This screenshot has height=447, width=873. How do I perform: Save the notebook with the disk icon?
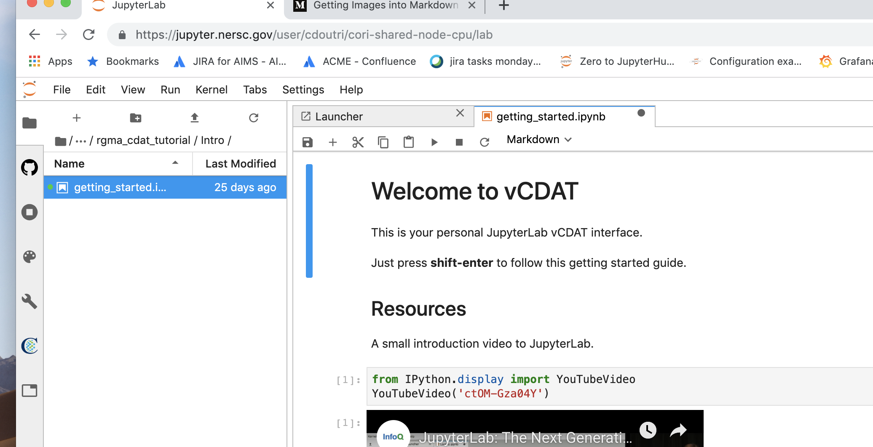click(x=308, y=142)
